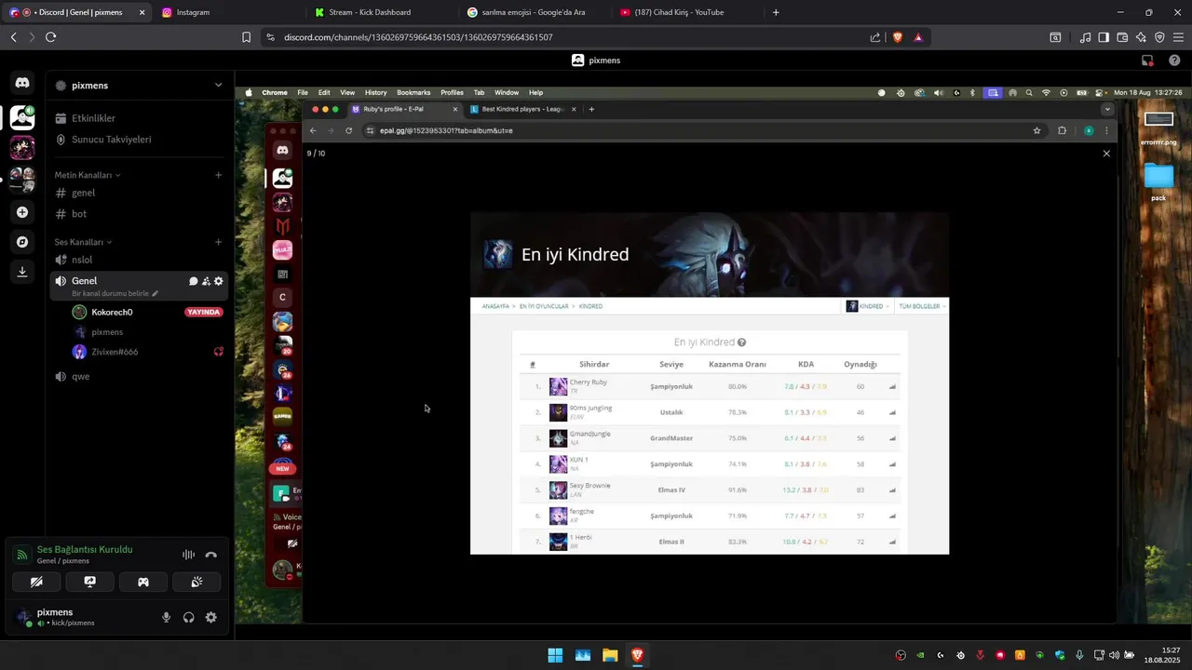Bookmark this page icon
The width and height of the screenshot is (1192, 670).
click(x=246, y=37)
